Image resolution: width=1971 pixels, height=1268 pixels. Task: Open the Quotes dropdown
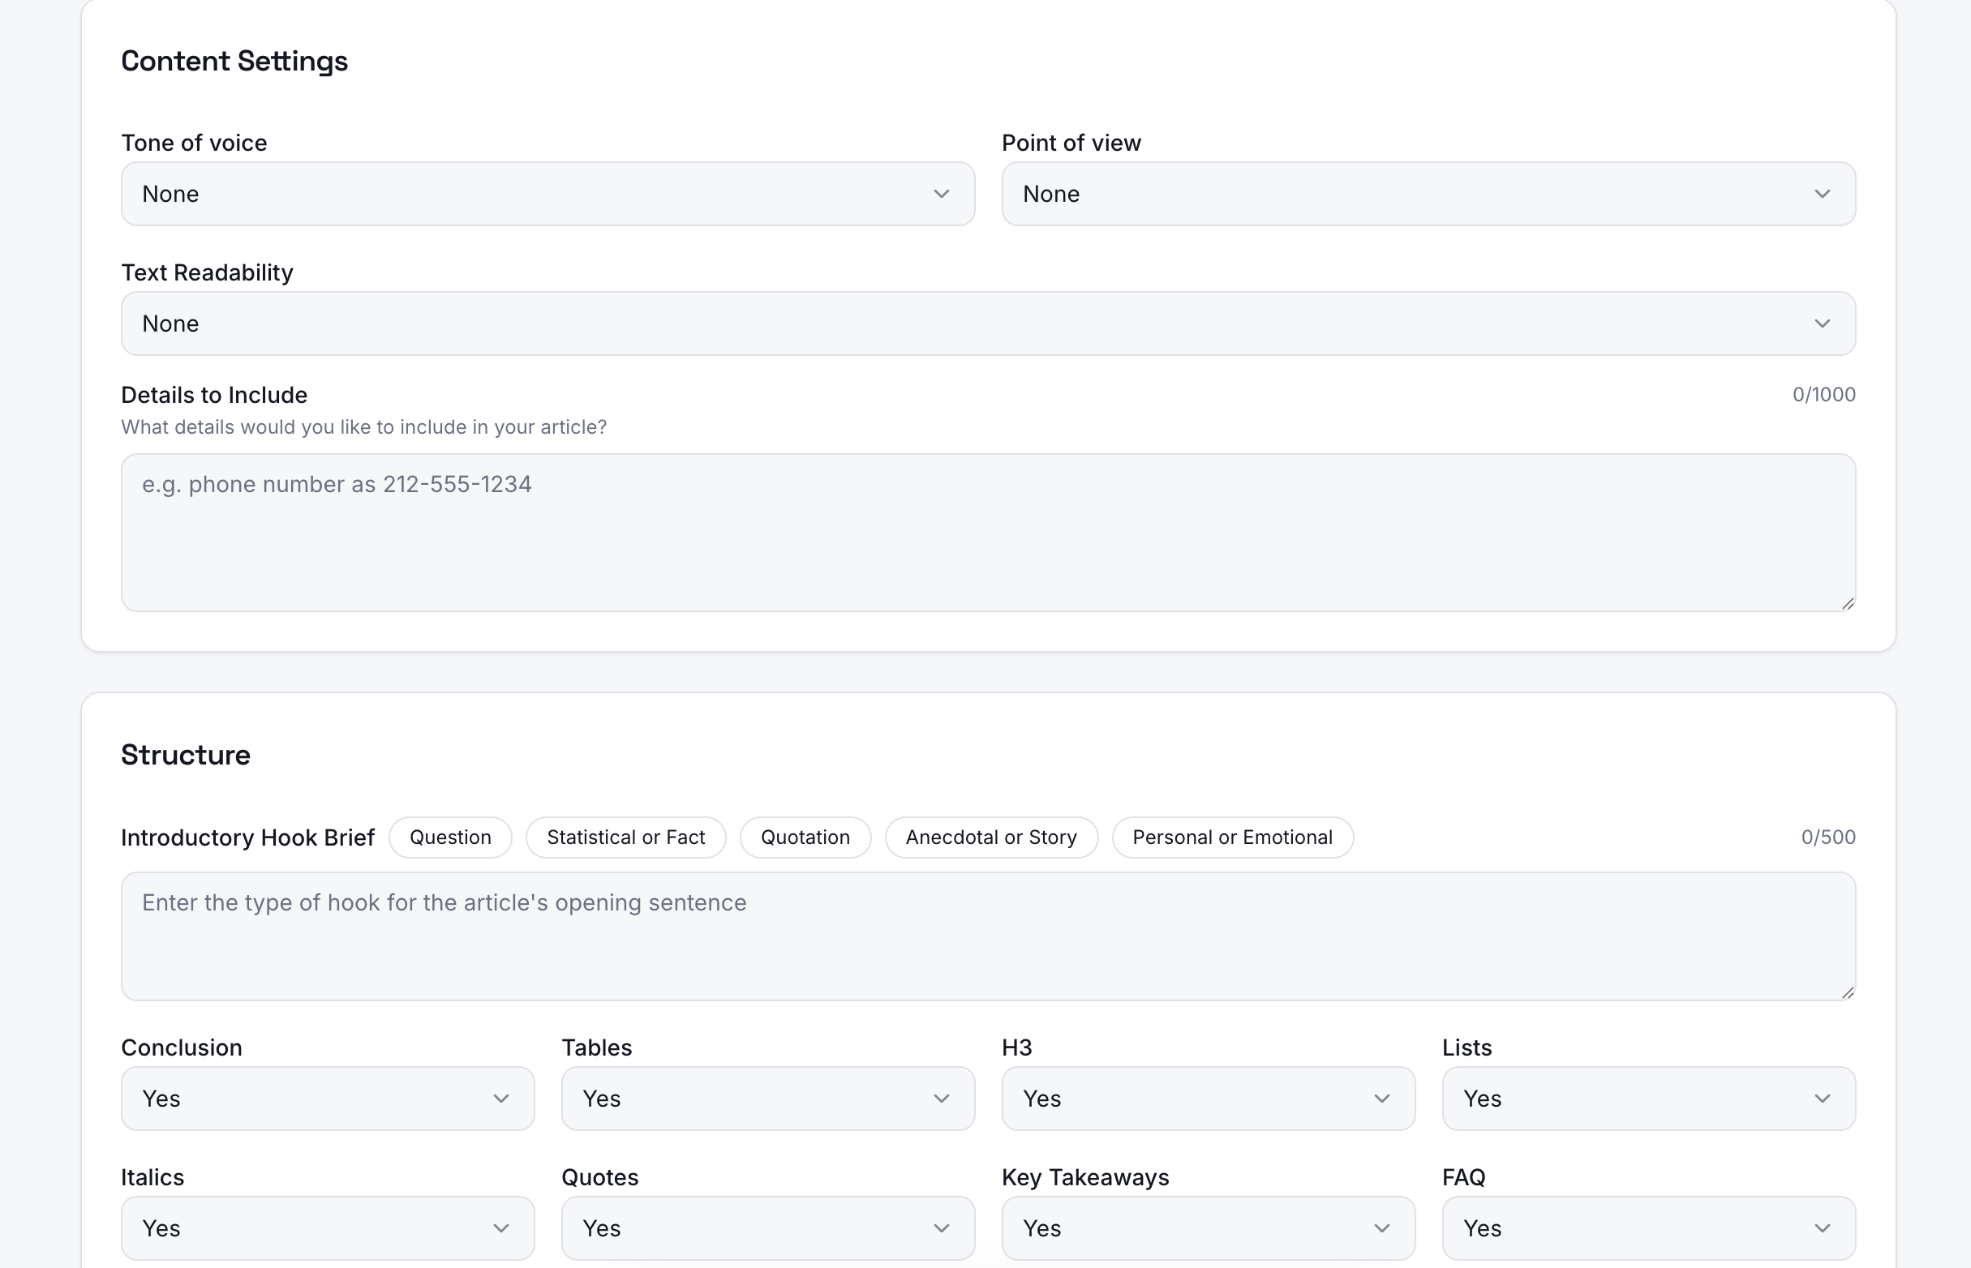point(766,1227)
